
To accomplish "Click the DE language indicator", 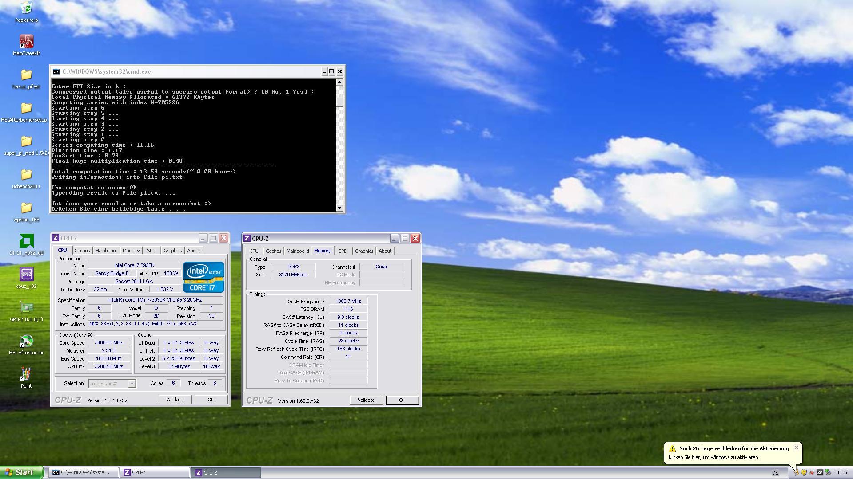I will point(775,473).
